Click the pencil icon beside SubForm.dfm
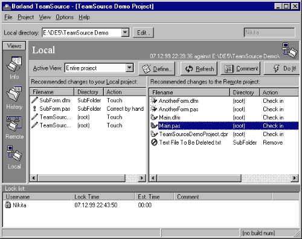Image resolution: width=302 pixels, height=239 pixels. coord(34,100)
